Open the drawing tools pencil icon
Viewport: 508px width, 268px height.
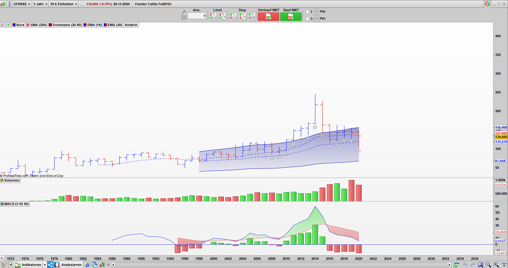4,265
